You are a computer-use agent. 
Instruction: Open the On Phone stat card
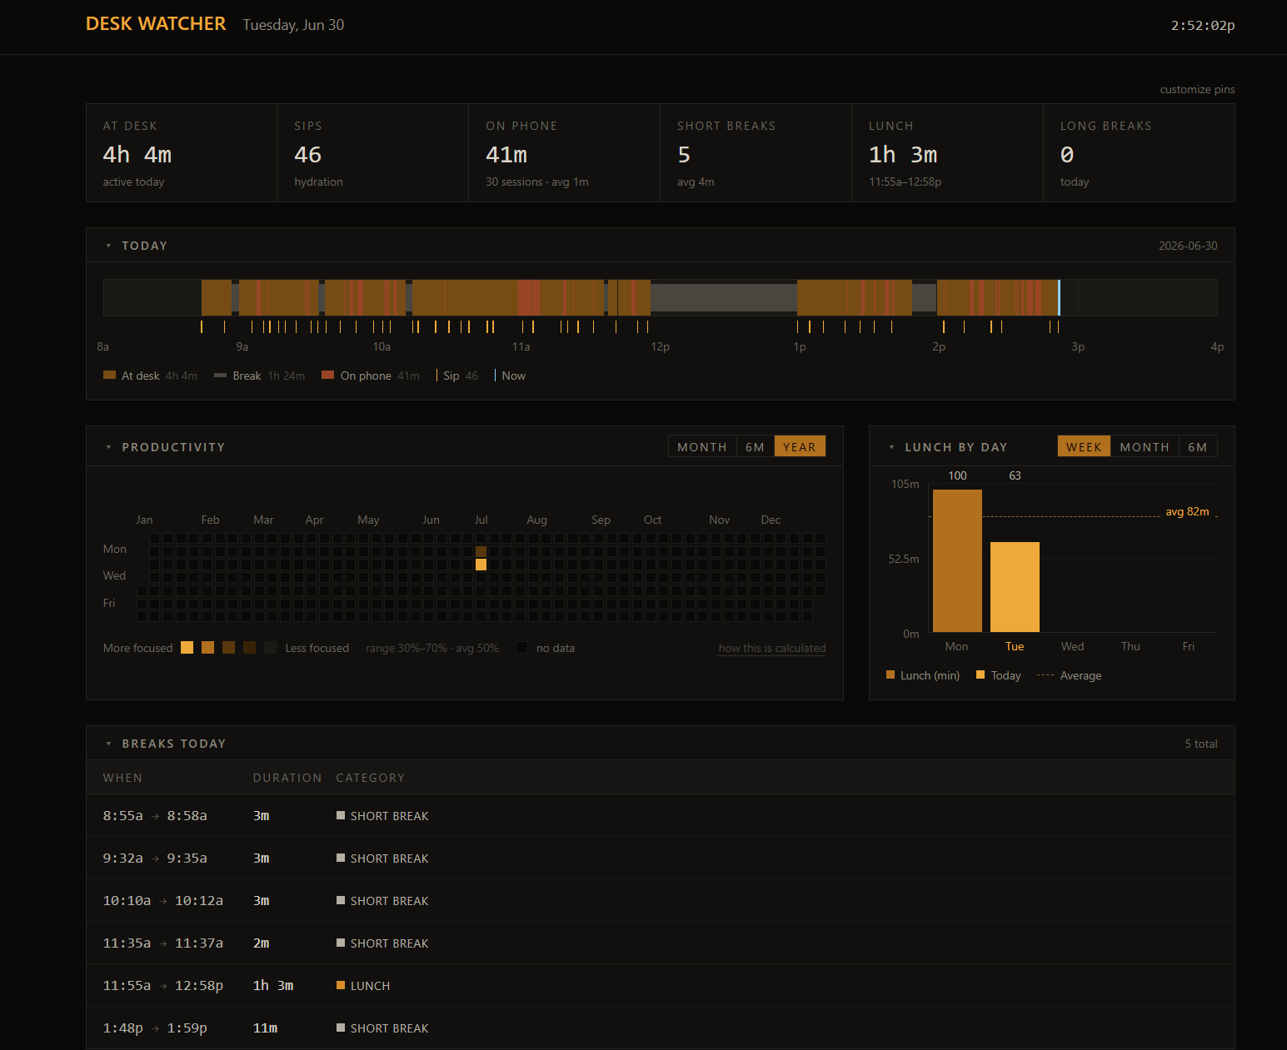point(564,152)
